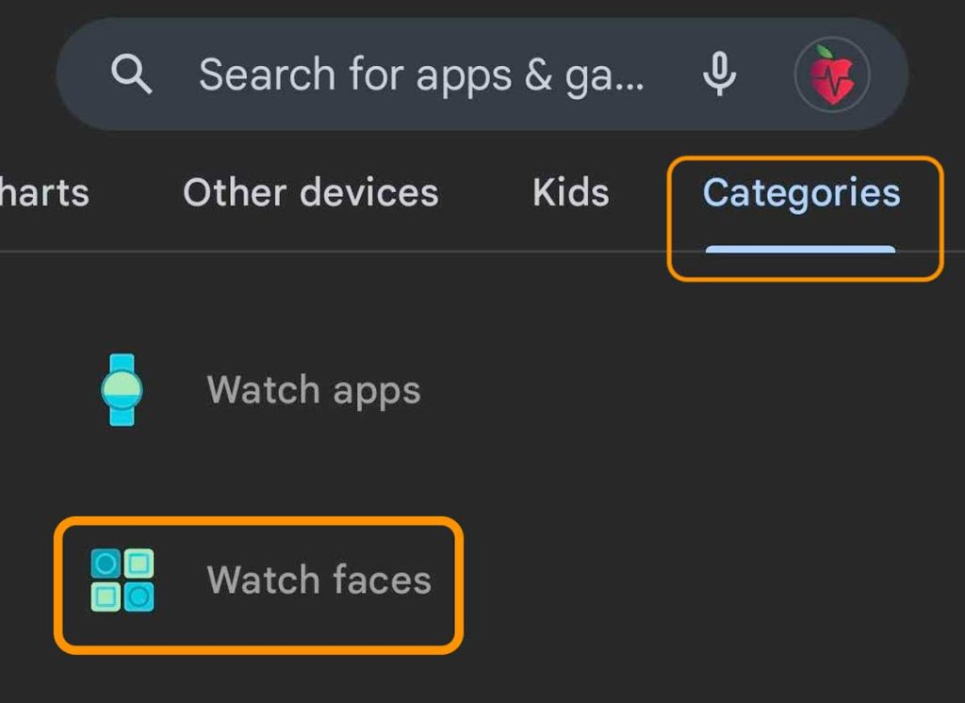Screen dimensions: 965x703
Task: Click the magnifying glass search icon
Action: point(131,74)
